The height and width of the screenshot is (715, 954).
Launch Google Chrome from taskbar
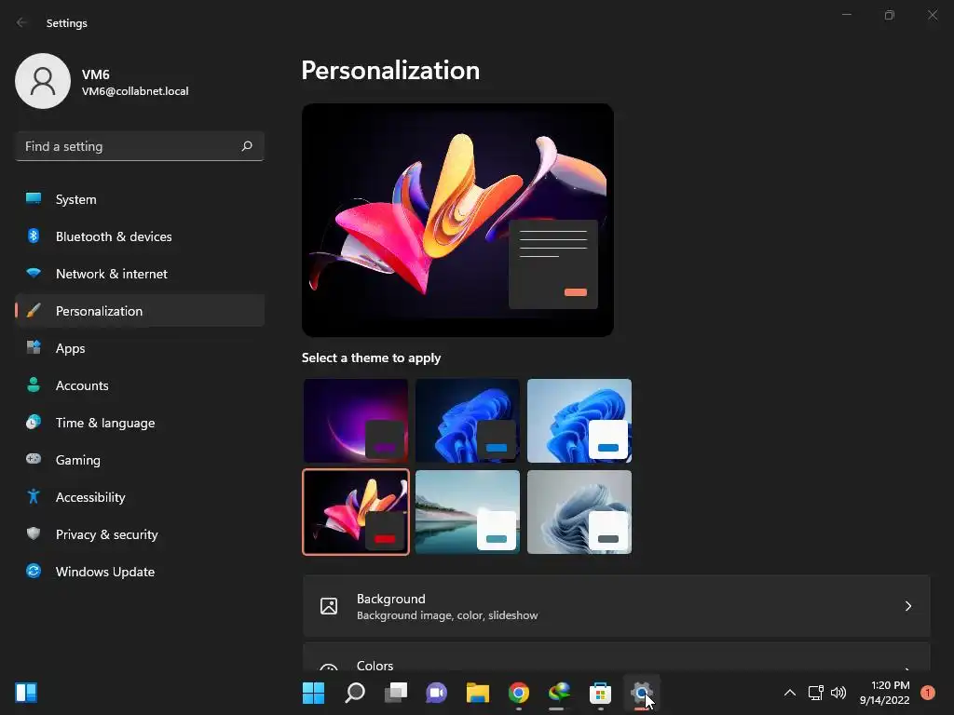[x=518, y=693]
